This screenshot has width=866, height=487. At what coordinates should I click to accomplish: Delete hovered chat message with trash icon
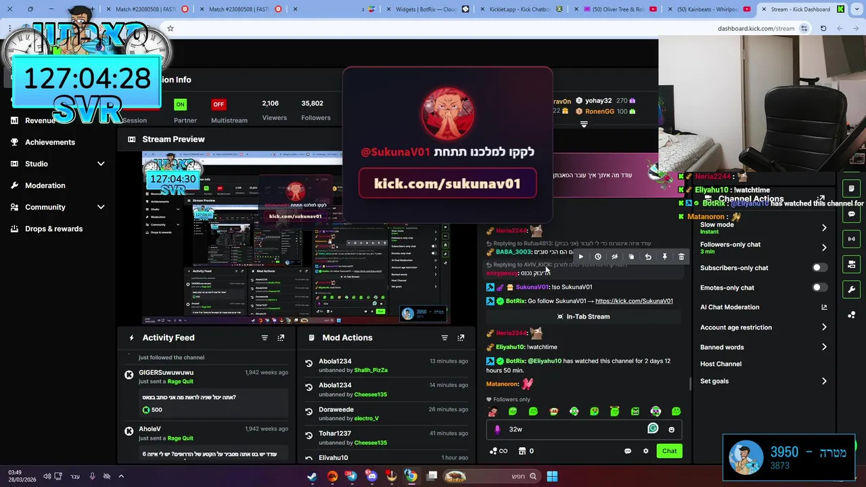coord(681,256)
